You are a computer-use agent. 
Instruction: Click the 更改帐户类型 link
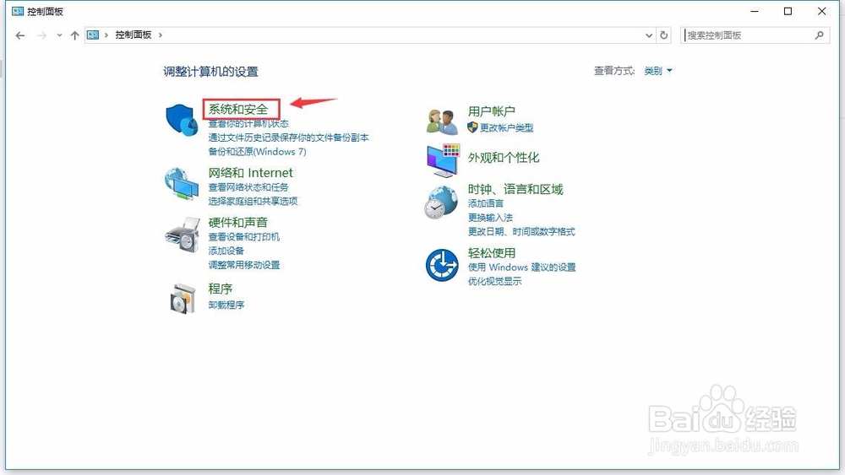pos(506,128)
